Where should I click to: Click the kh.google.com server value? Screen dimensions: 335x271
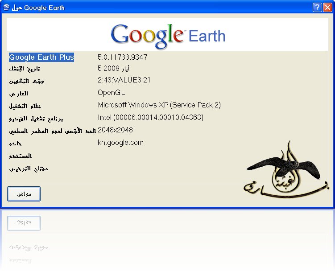coord(120,143)
